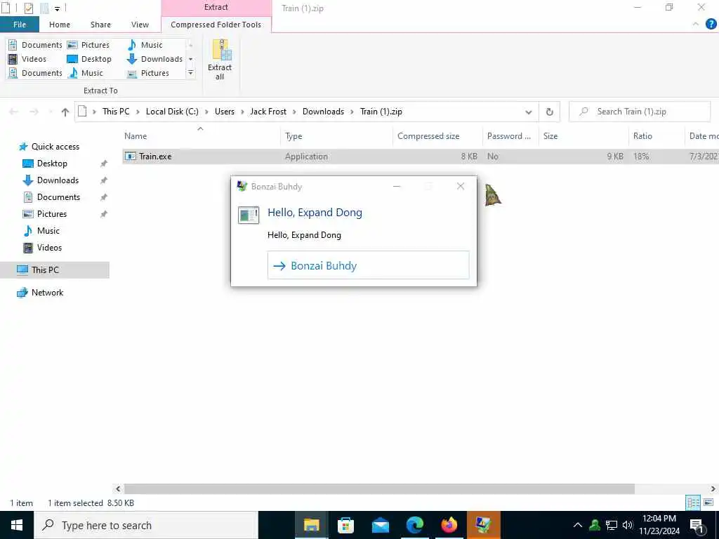Expand the chevron after Users breadcrumb
Image resolution: width=719 pixels, height=539 pixels.
(x=242, y=112)
